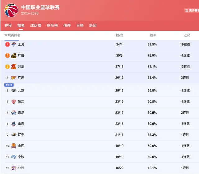The width and height of the screenshot is (199, 174).
Task: Click the 山东 team logo
Action: coord(14,124)
